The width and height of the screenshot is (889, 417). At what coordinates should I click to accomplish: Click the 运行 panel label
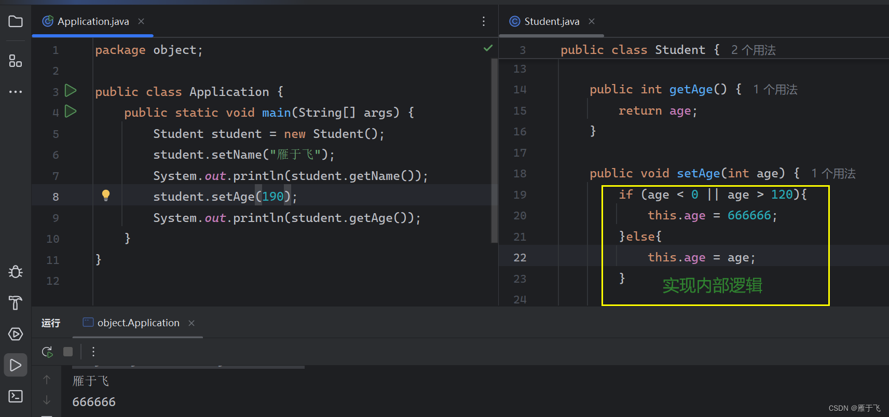(x=51, y=323)
